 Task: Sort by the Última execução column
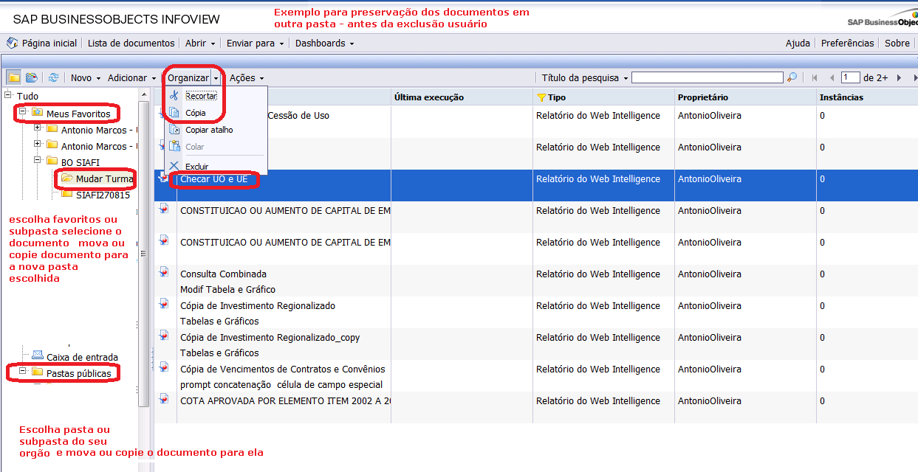click(429, 97)
